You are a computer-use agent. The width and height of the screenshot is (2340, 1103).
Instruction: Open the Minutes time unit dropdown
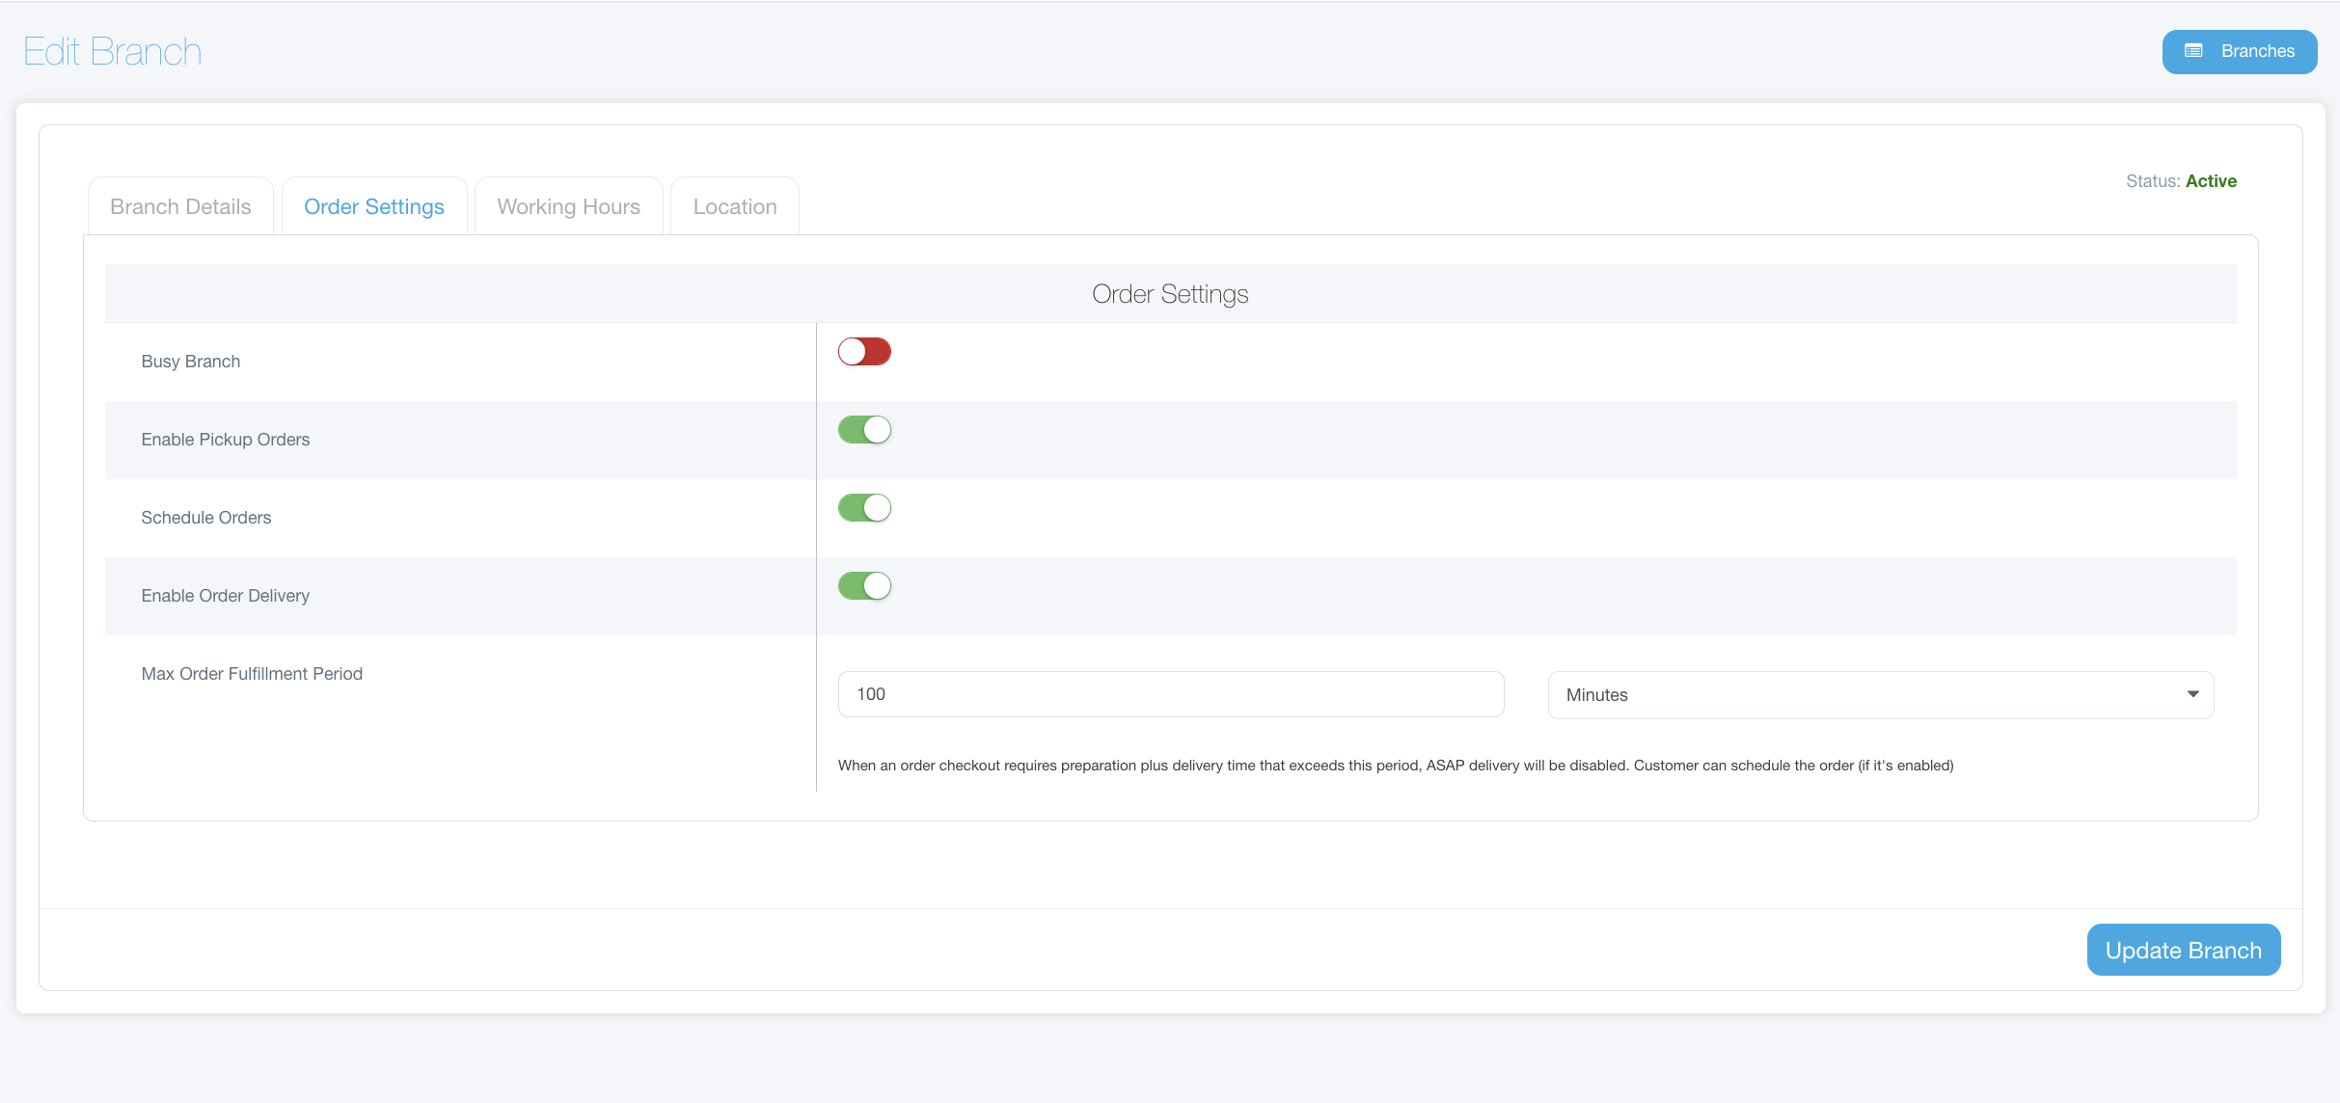[x=1880, y=695]
